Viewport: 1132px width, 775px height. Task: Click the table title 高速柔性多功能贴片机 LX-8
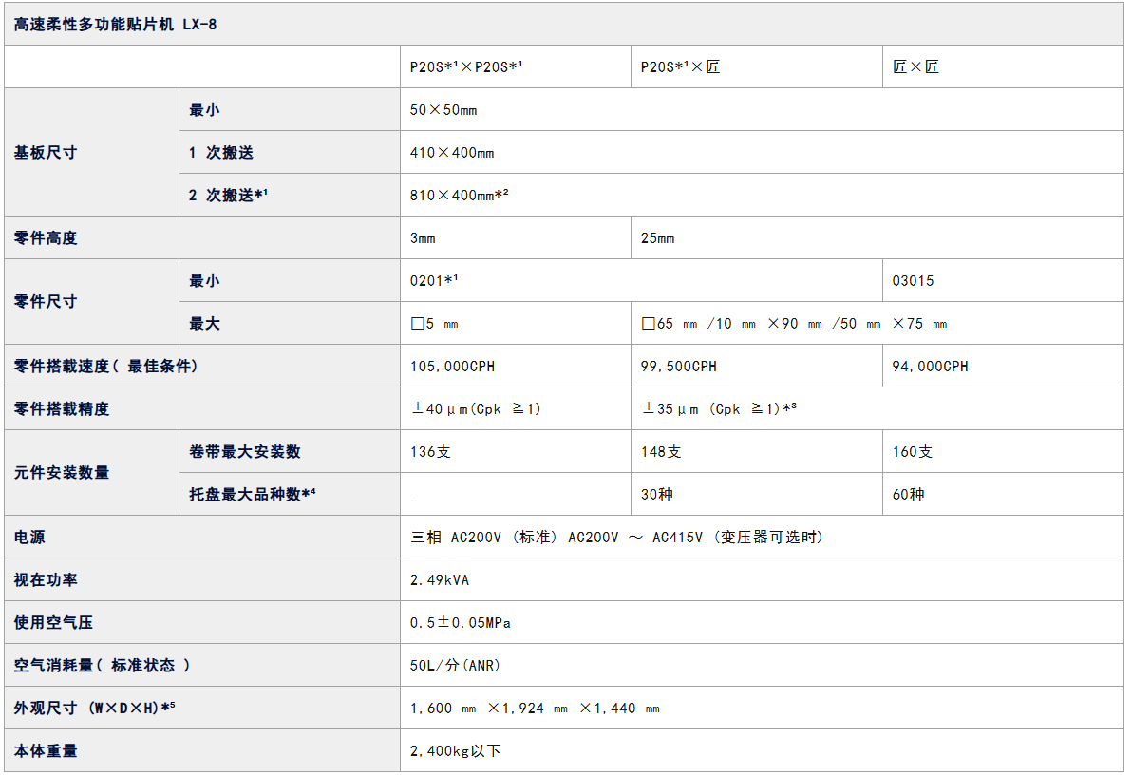(116, 25)
